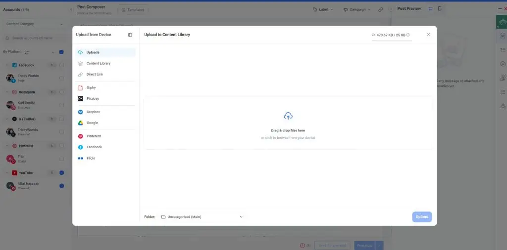The height and width of the screenshot is (250, 507).
Task: Collapse the Pinterest accounts group
Action: (x=7, y=146)
